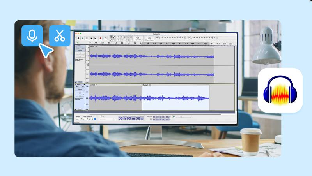
Task: Click the Silence audio selection icon
Action: coord(122,40)
